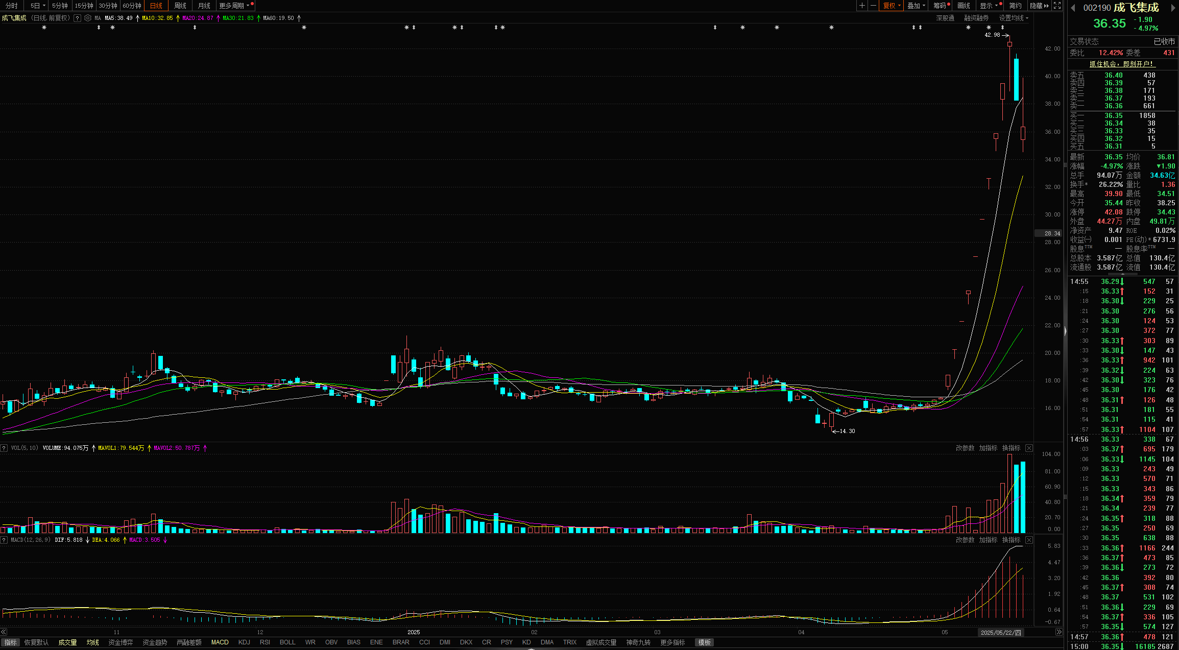The height and width of the screenshot is (650, 1179).
Task: Toggle fullscreen chart view icon
Action: [x=1057, y=6]
